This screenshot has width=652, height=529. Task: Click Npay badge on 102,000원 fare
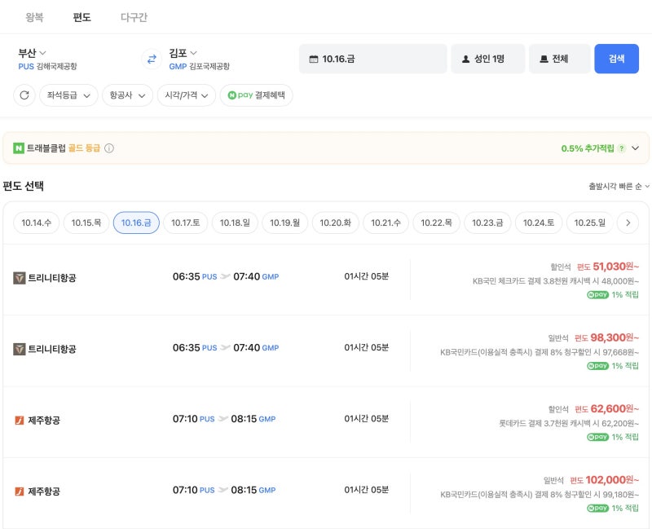pos(597,508)
